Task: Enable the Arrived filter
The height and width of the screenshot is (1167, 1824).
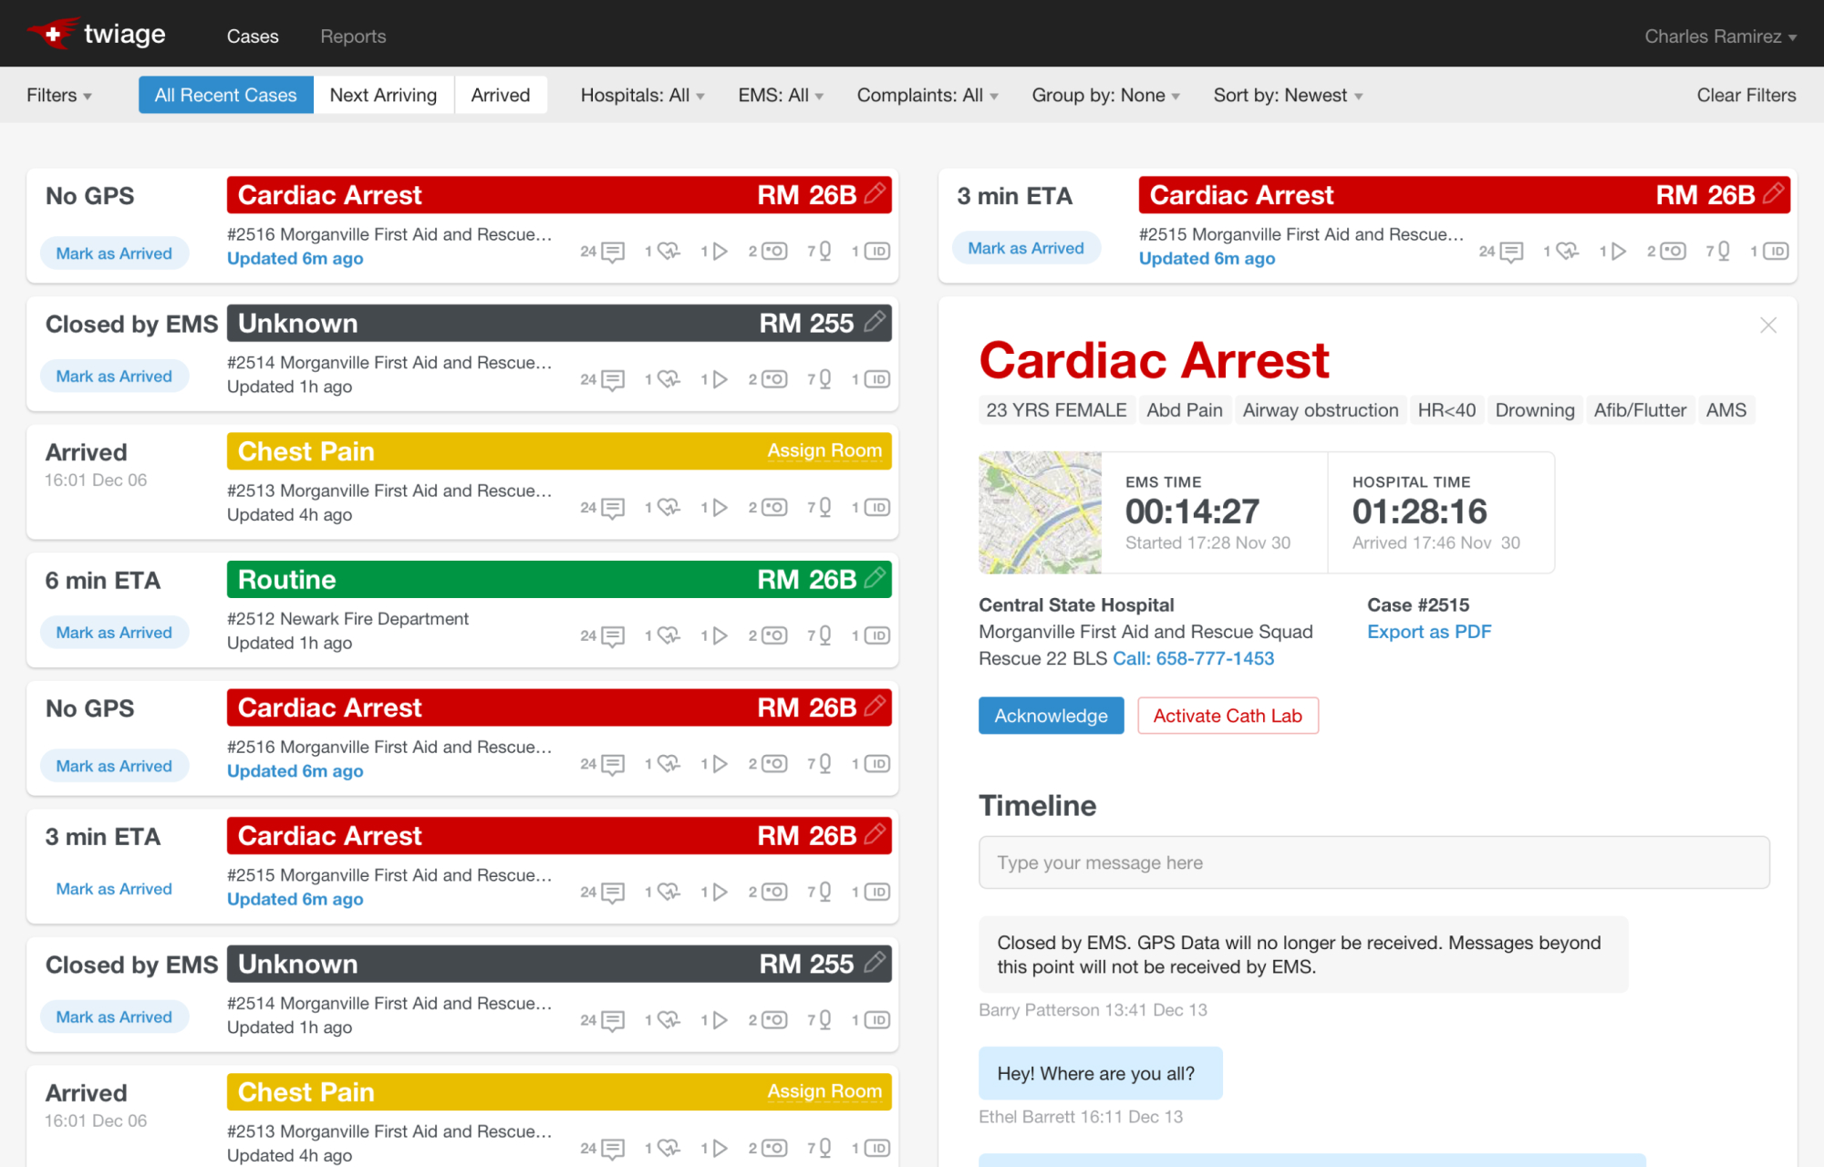Action: (500, 95)
